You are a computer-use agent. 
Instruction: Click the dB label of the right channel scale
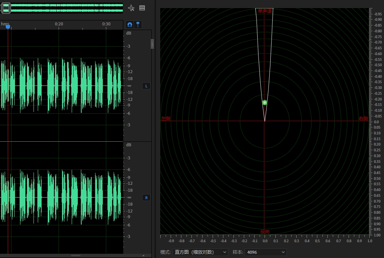(129, 145)
